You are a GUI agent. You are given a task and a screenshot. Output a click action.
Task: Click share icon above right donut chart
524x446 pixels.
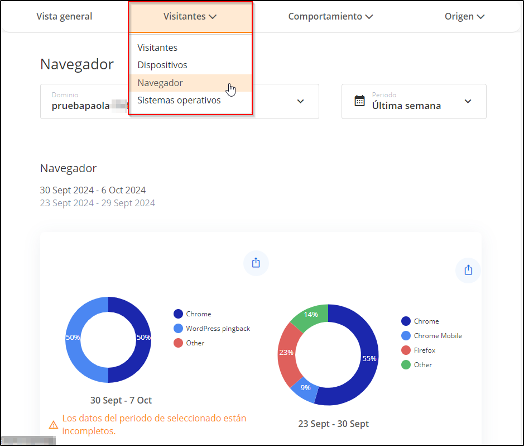coord(468,270)
